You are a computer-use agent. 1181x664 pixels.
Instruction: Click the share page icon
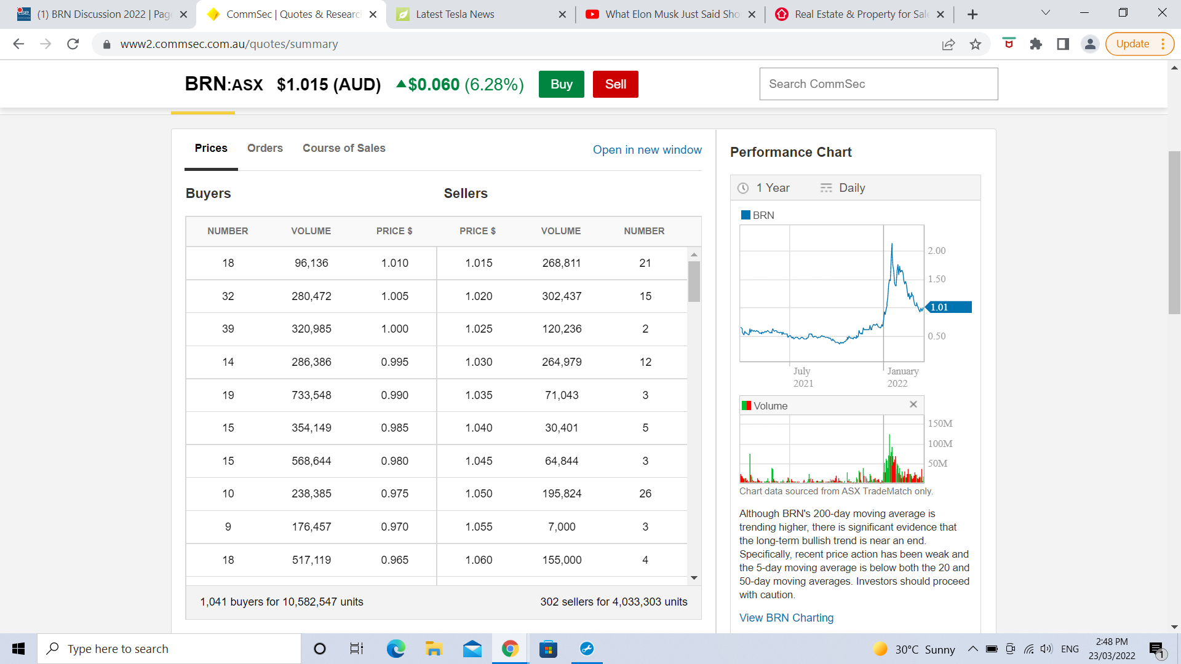pyautogui.click(x=948, y=44)
